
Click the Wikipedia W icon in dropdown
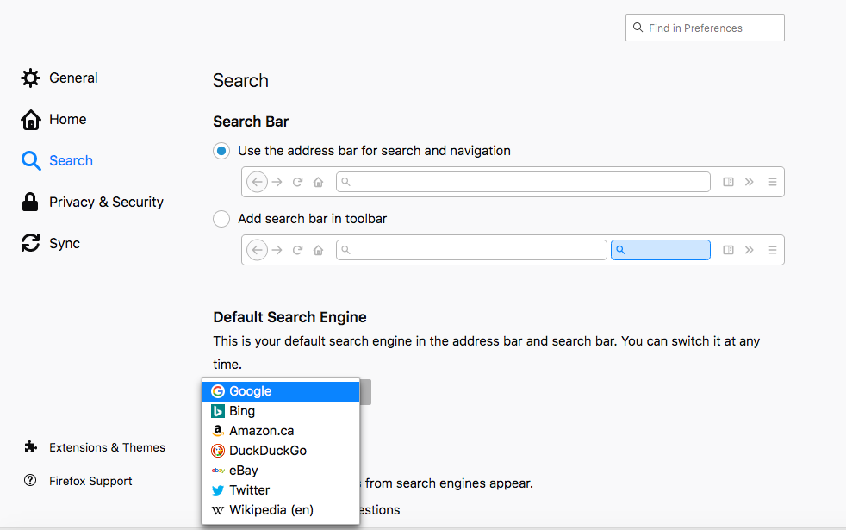point(218,510)
